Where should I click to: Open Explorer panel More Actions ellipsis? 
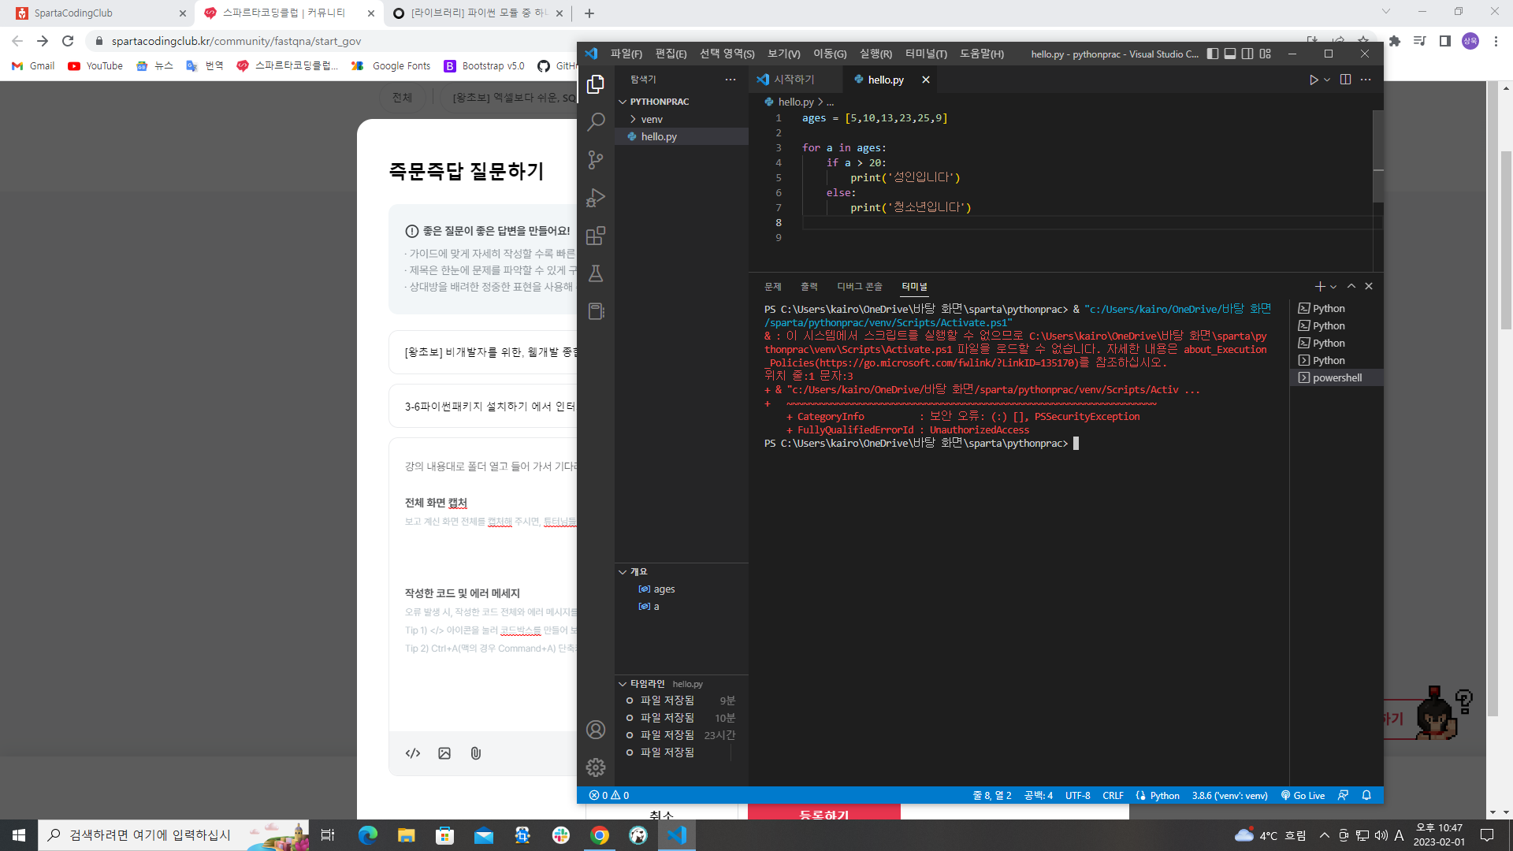coord(730,80)
